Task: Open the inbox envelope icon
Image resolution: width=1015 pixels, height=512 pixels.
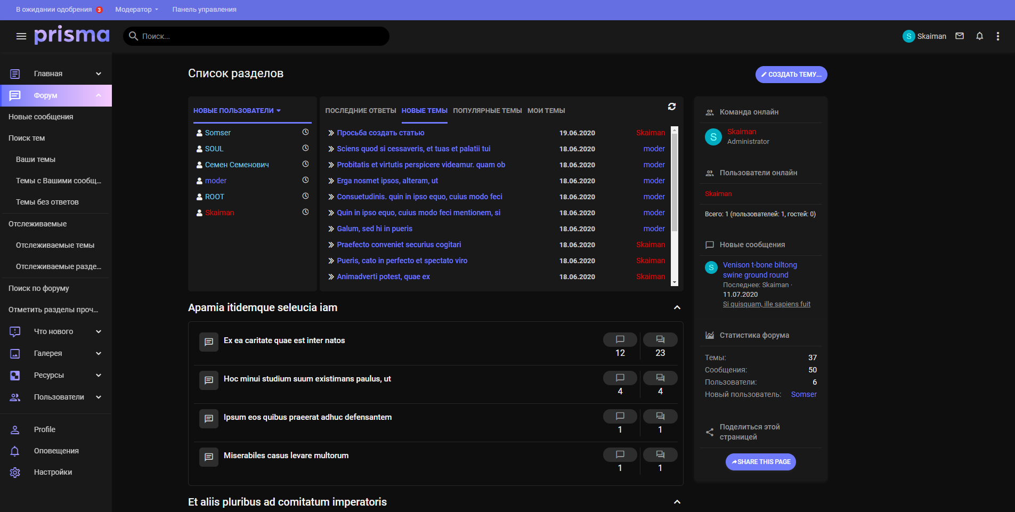Action: coord(960,36)
